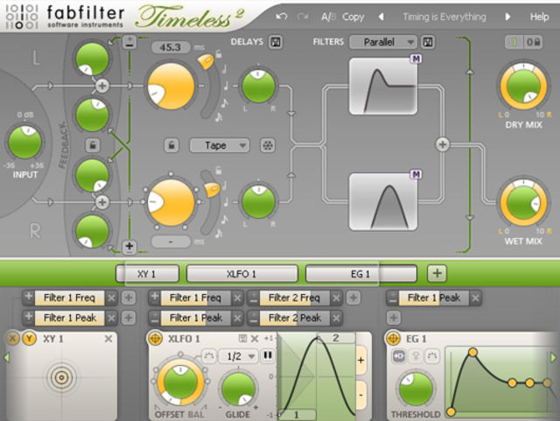
Task: Remove the Filter 2 Peak modulation slot
Action: [x=336, y=318]
